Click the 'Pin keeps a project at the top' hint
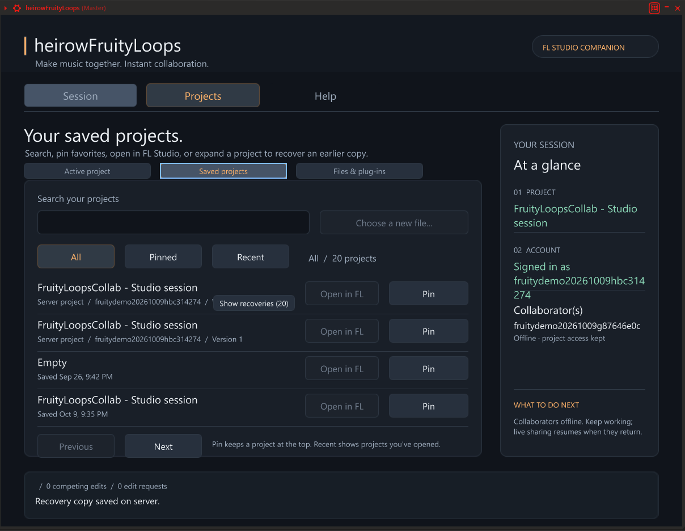Viewport: 685px width, 531px height. point(326,444)
